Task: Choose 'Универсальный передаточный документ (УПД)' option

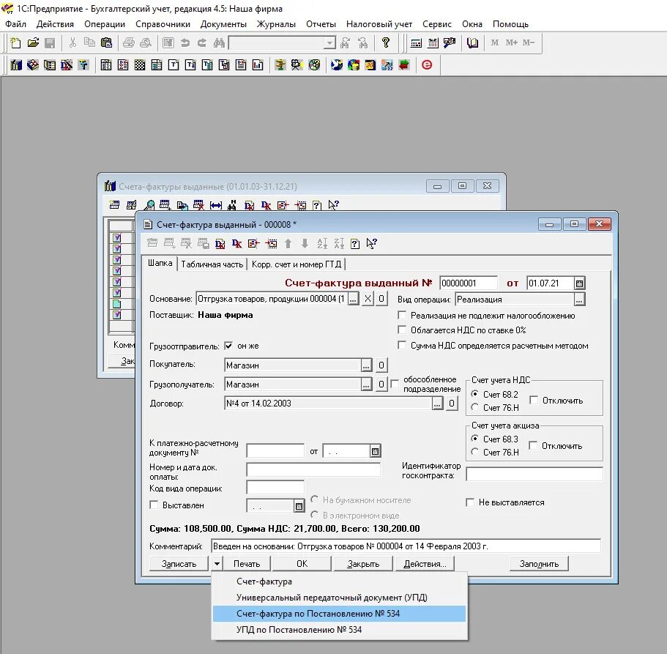Action: [x=339, y=598]
